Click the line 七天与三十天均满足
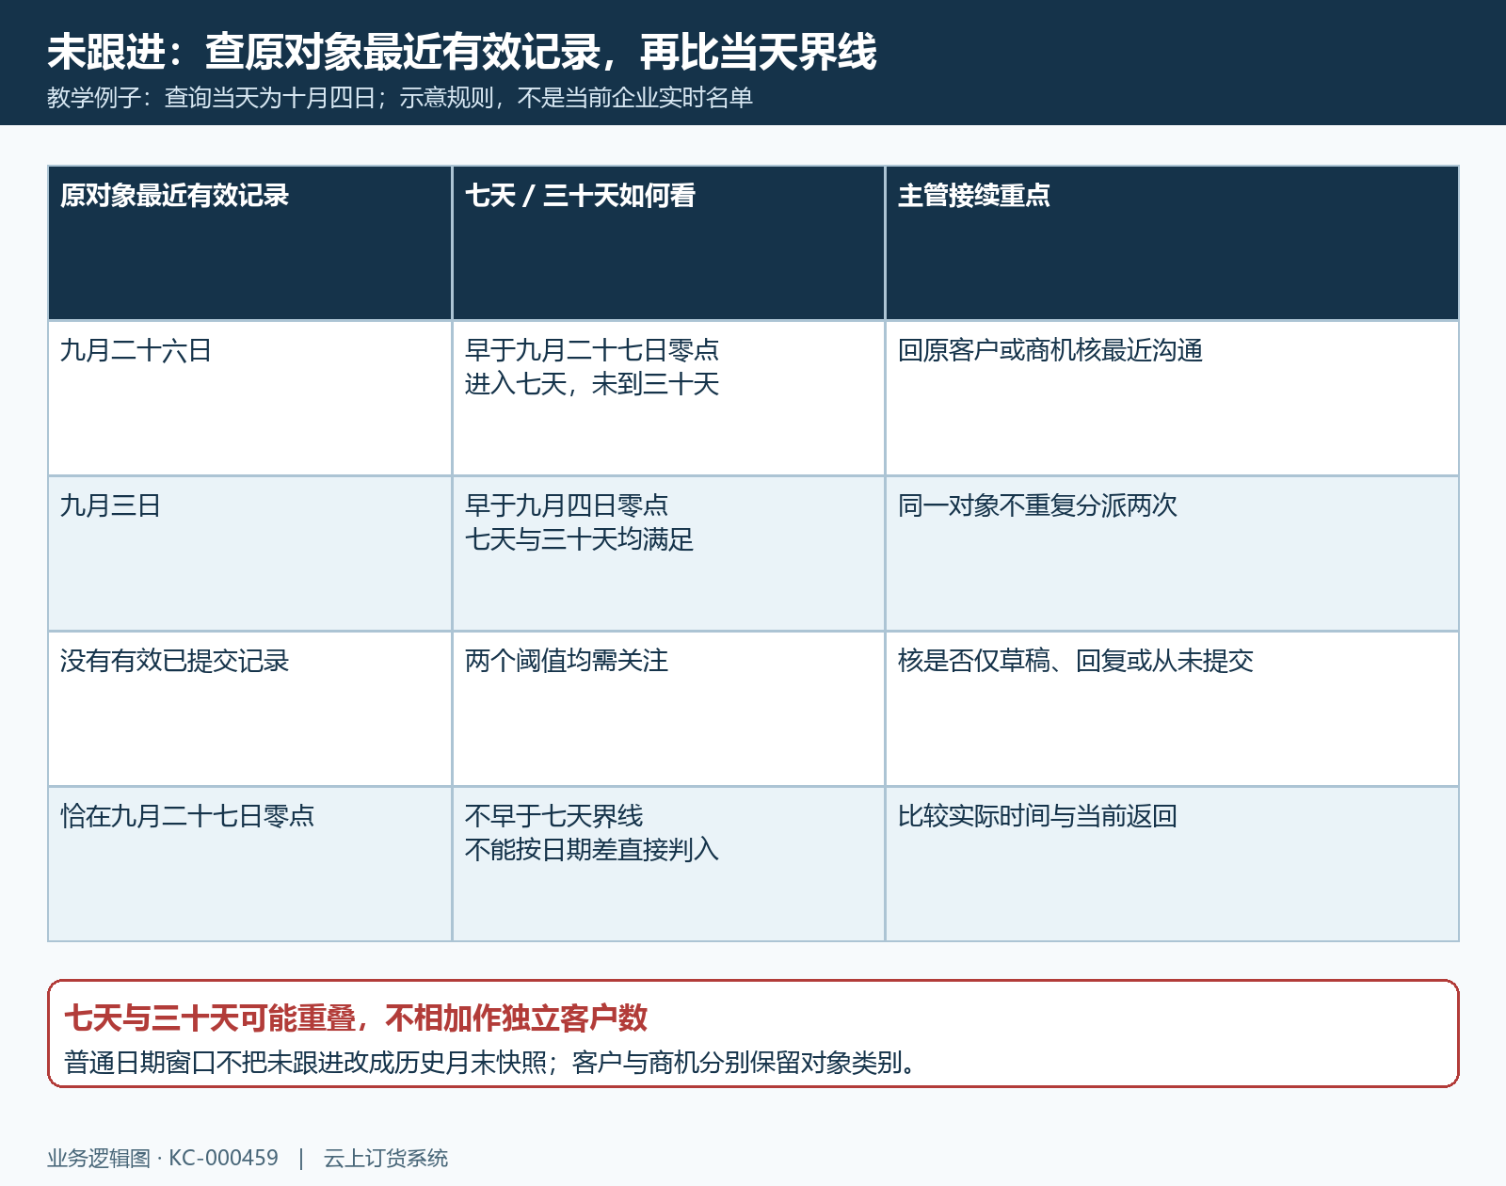 [579, 539]
